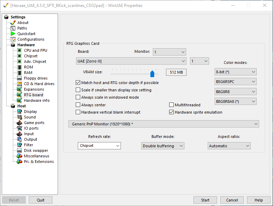Click the Filter monitor icon
The image size is (273, 206).
coord(19,145)
